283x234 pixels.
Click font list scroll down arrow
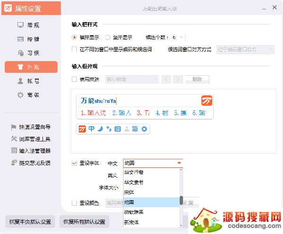181,226
